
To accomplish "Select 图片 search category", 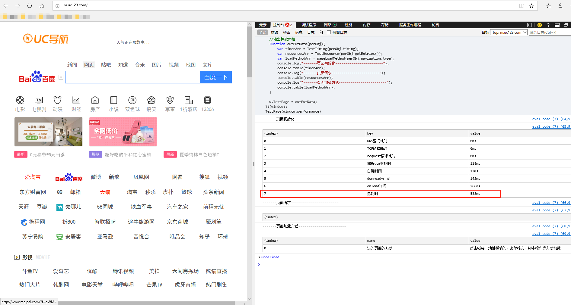I will click(157, 65).
